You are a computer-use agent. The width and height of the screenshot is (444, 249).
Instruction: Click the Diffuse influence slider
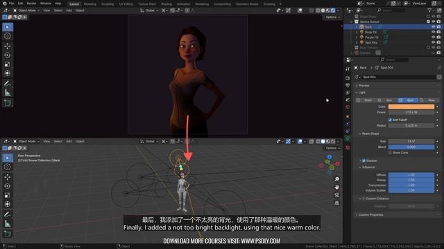[x=411, y=175]
